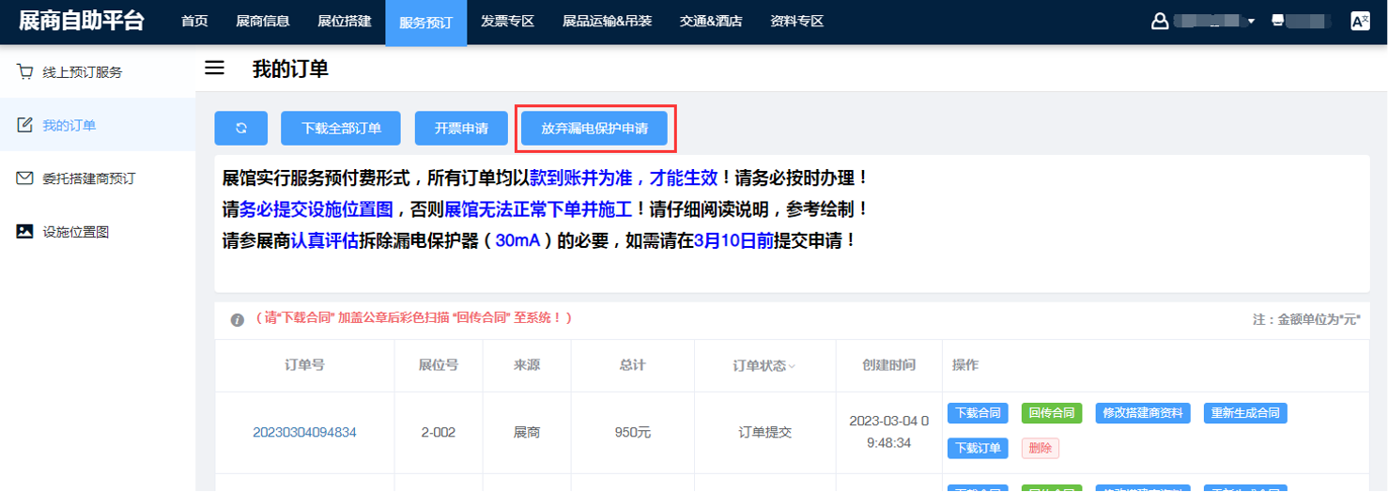Expand the user account dropdown arrow
The image size is (1388, 492).
click(1251, 22)
